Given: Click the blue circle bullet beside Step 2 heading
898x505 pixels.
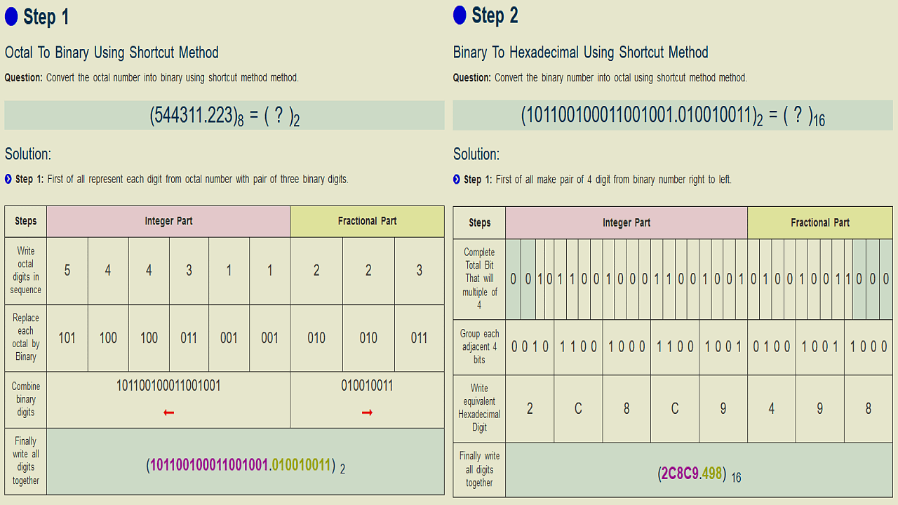Looking at the screenshot, I should tap(460, 15).
